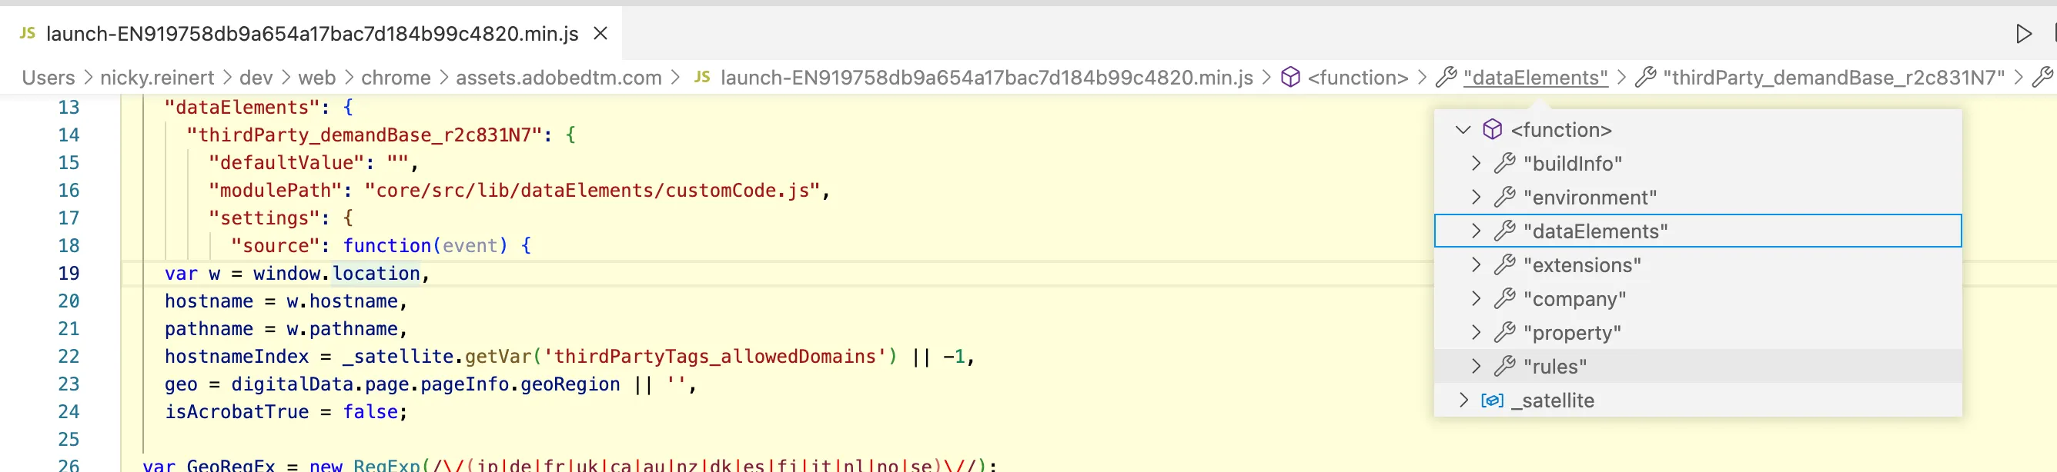Viewport: 2057px width, 472px height.
Task: Expand the "environment" tree node
Action: pyautogui.click(x=1476, y=197)
